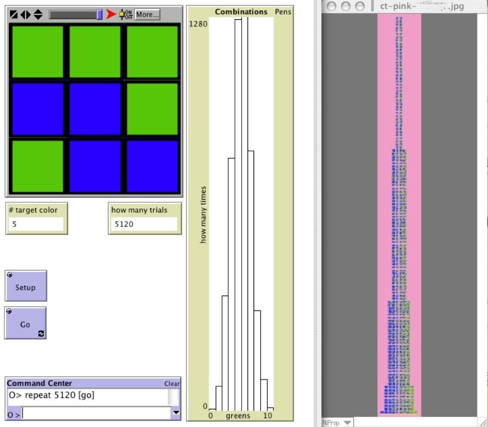The image size is (488, 427).
Task: Click the tower image in ct-pink window
Action: 399,214
